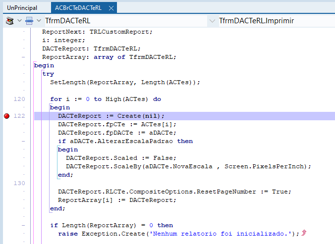Close the ACBrCTeDACTeRL tab

[111, 8]
